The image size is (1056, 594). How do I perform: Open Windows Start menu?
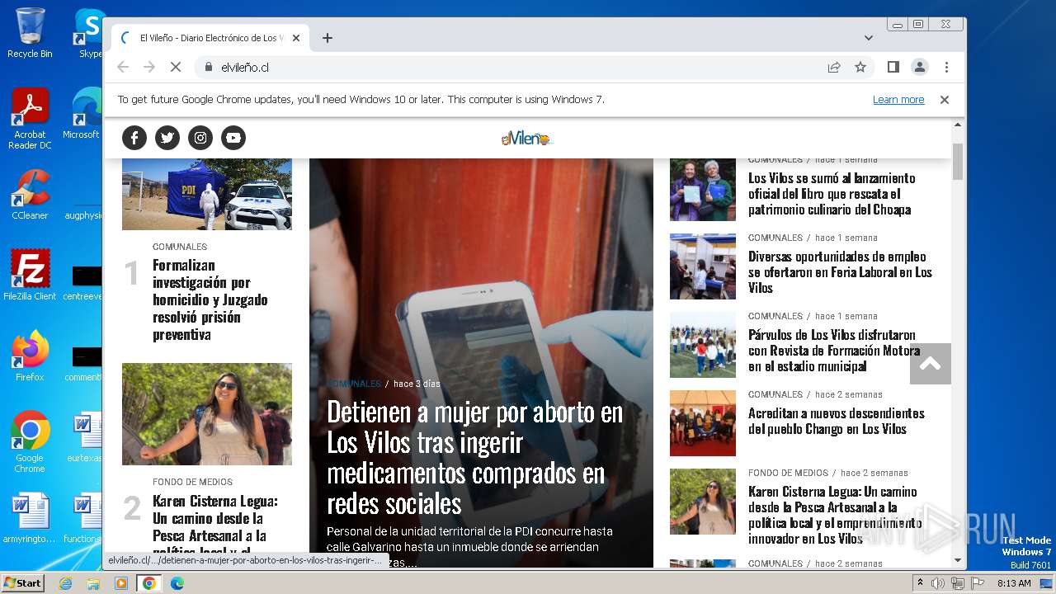[22, 582]
